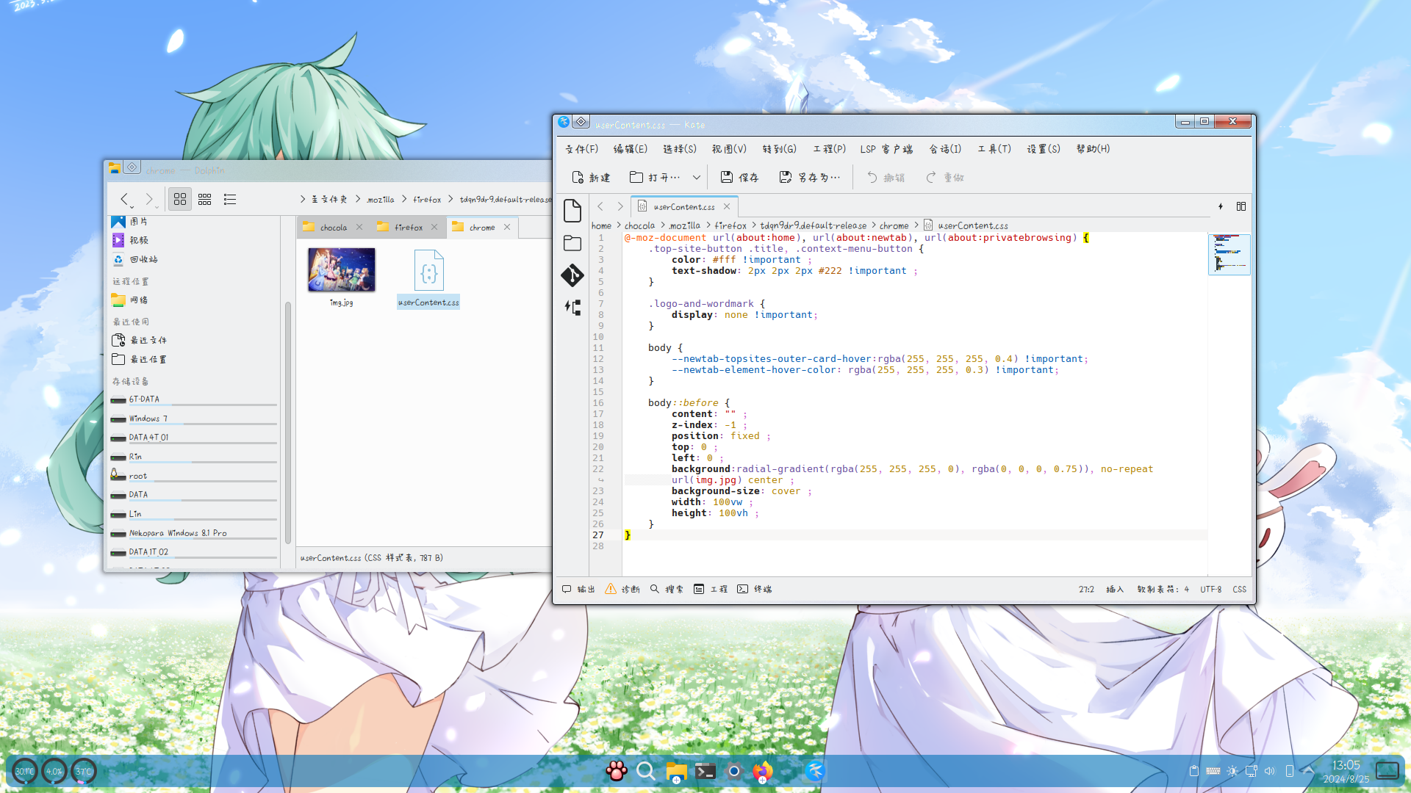The height and width of the screenshot is (793, 1411).
Task: Click the code minimap in Kate
Action: point(1229,254)
